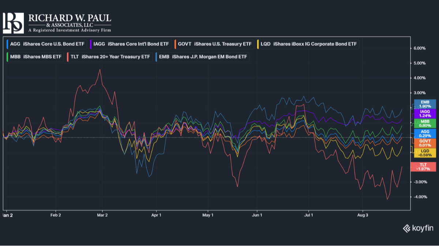439x246 pixels.
Task: Click the koyfin logo
Action: [x=418, y=229]
